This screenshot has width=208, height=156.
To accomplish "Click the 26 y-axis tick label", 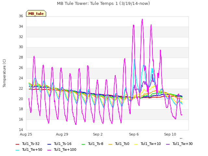I will click(21, 68).
